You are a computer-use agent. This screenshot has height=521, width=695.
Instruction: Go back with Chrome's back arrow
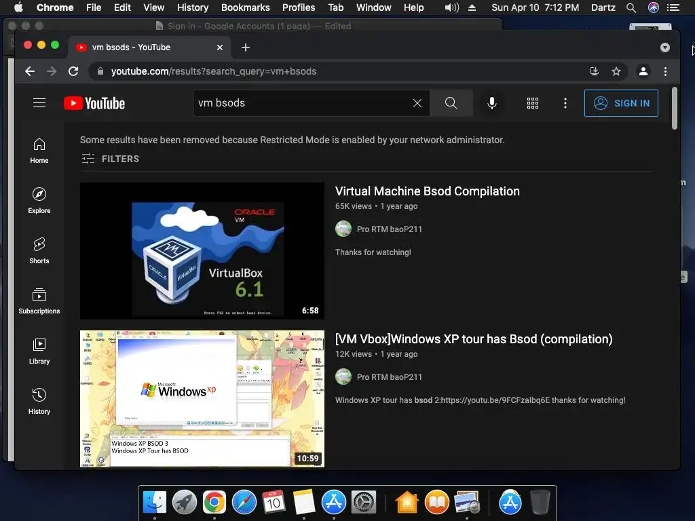click(x=30, y=71)
